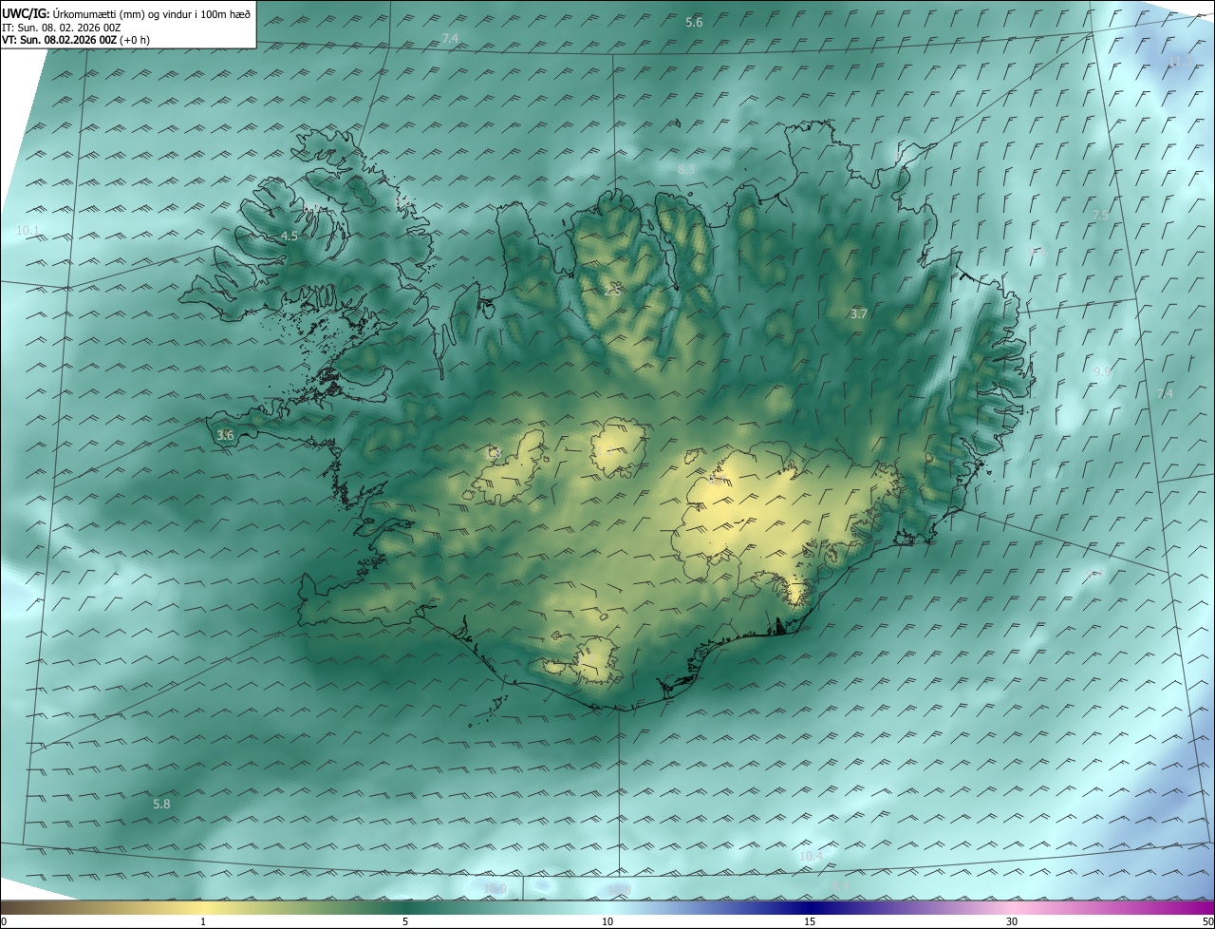Viewport: 1215px width, 929px height.
Task: Click the pale yellow segment of the colorbar
Action: (203, 908)
